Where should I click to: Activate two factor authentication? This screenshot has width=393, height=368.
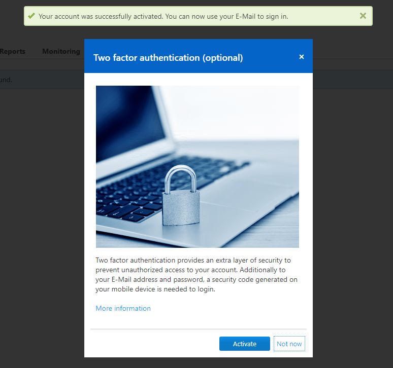[x=245, y=344]
